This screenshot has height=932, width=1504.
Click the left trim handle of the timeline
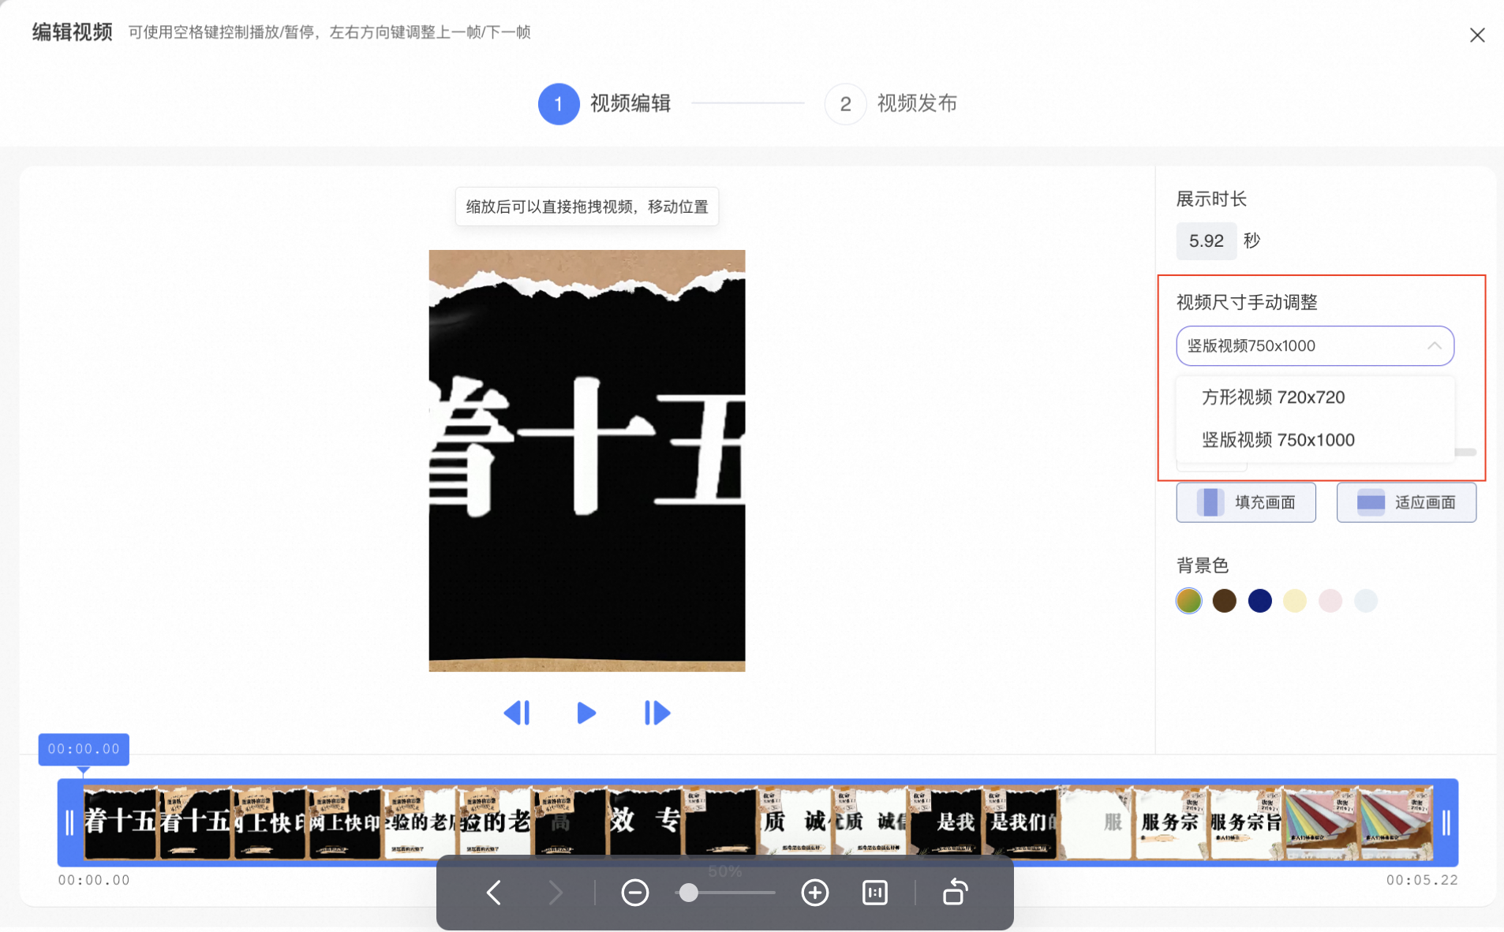(69, 822)
